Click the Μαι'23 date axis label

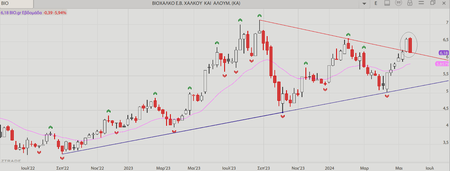tap(194, 168)
